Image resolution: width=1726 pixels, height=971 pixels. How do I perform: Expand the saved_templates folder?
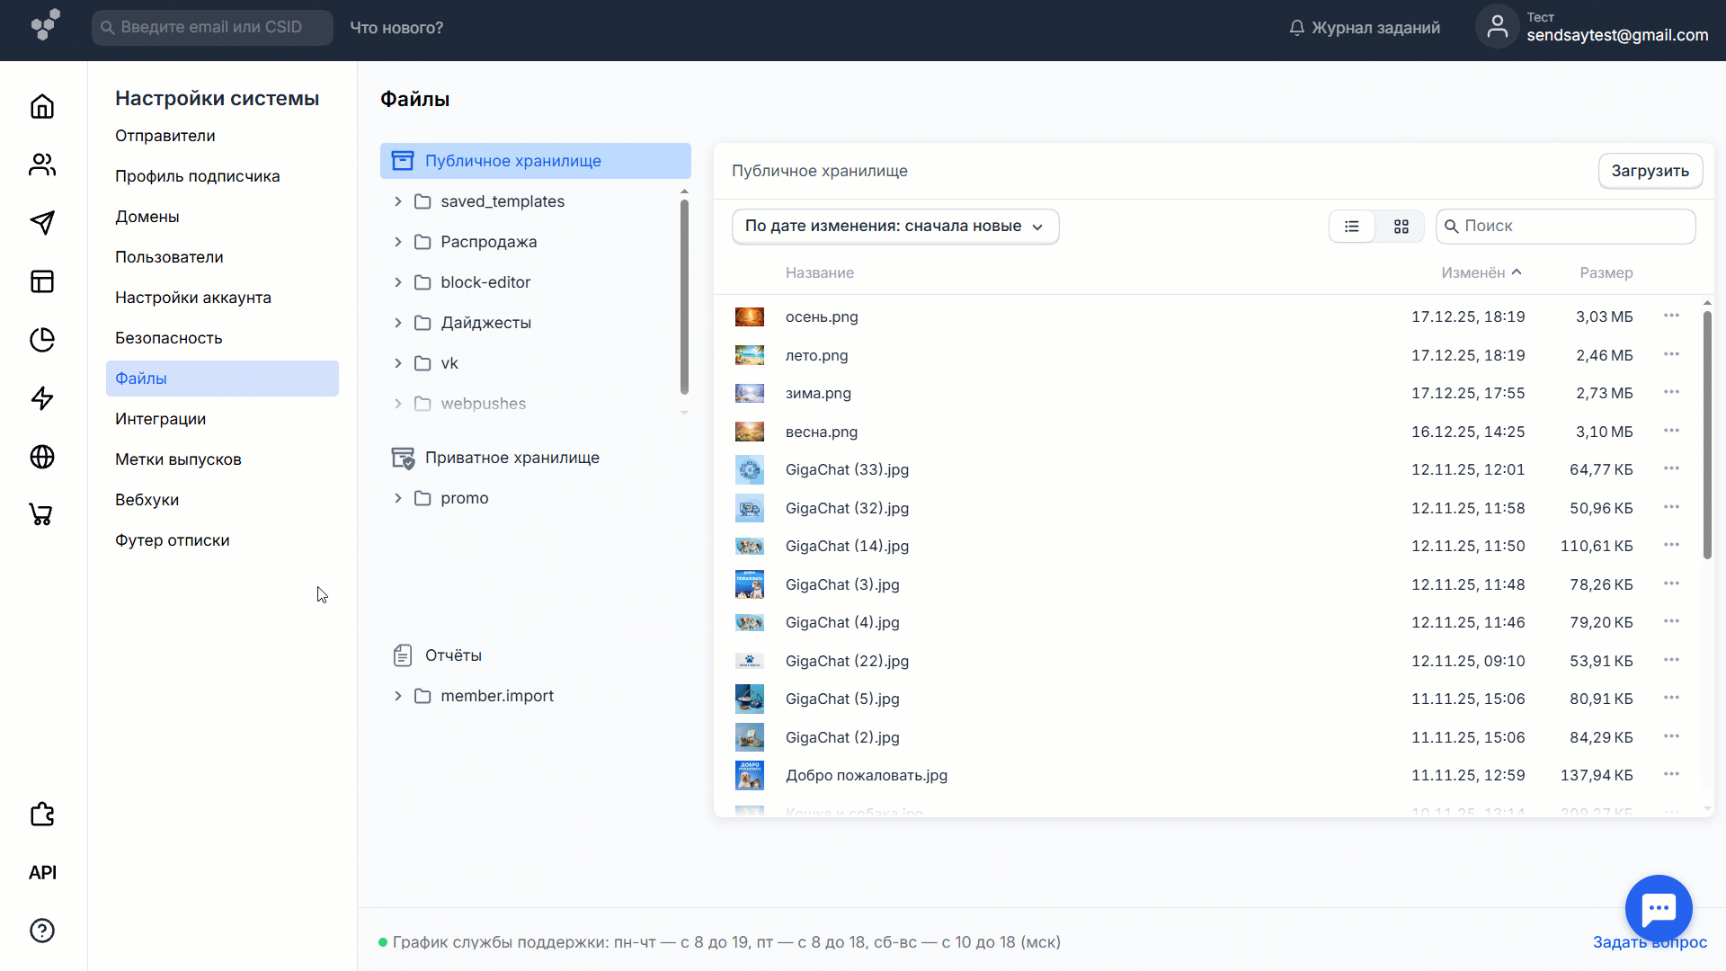pyautogui.click(x=397, y=201)
